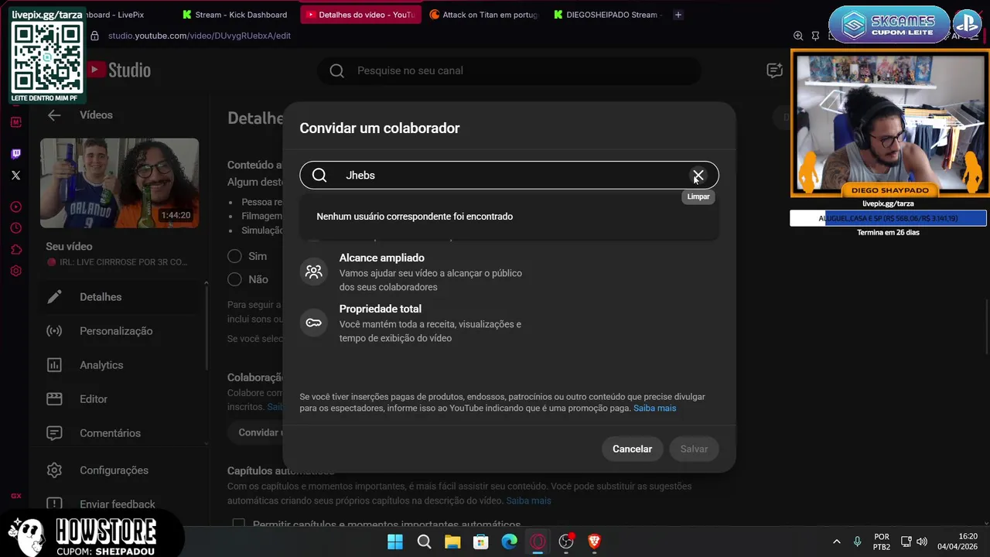This screenshot has height=557, width=990.
Task: Select the Não radio option
Action: click(234, 279)
